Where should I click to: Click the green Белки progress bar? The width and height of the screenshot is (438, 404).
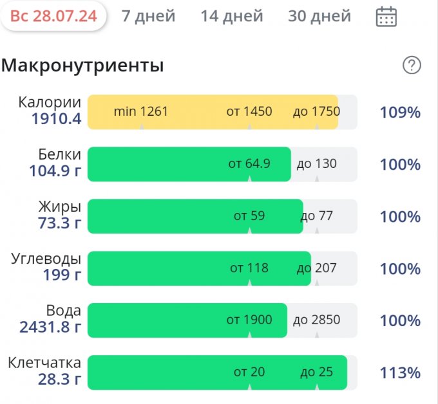[x=189, y=164]
